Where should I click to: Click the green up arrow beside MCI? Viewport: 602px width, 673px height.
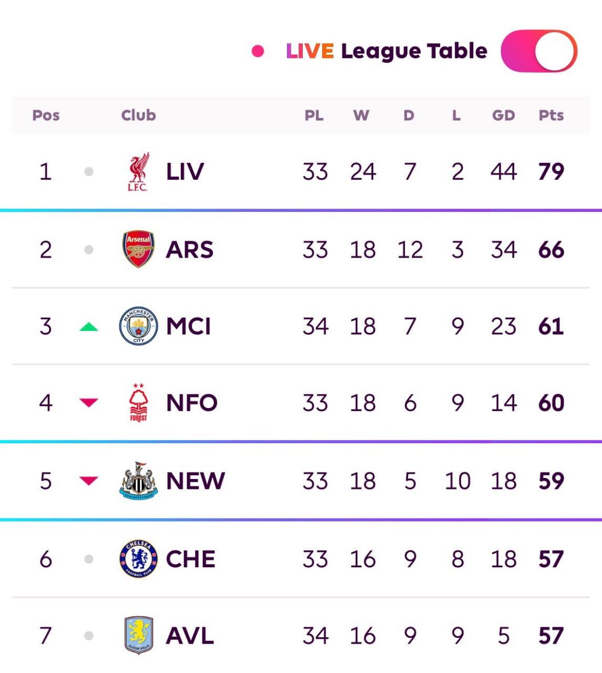(x=89, y=327)
